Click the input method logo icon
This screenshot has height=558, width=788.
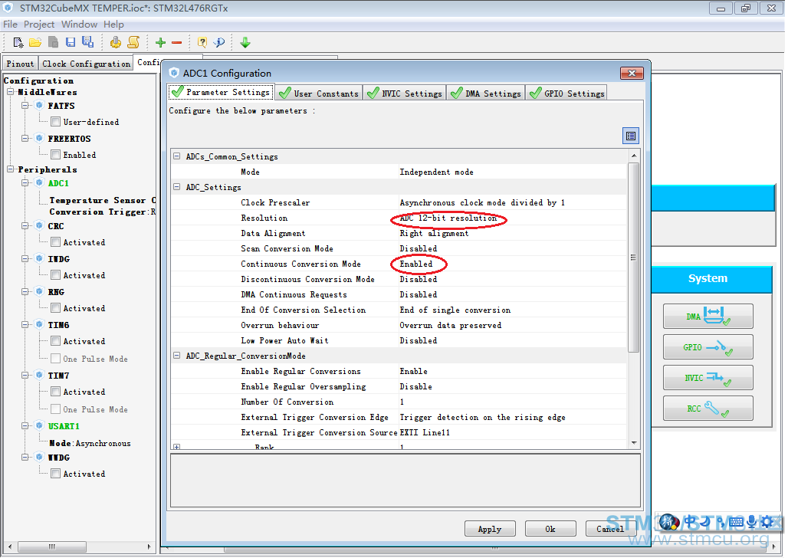(669, 522)
